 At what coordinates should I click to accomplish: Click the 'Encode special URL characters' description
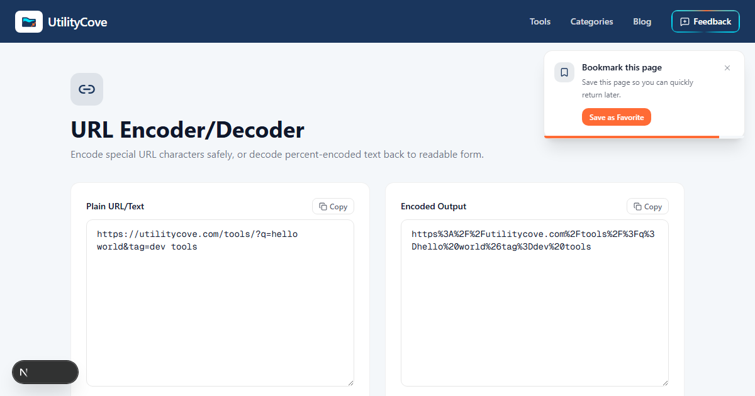pos(277,155)
